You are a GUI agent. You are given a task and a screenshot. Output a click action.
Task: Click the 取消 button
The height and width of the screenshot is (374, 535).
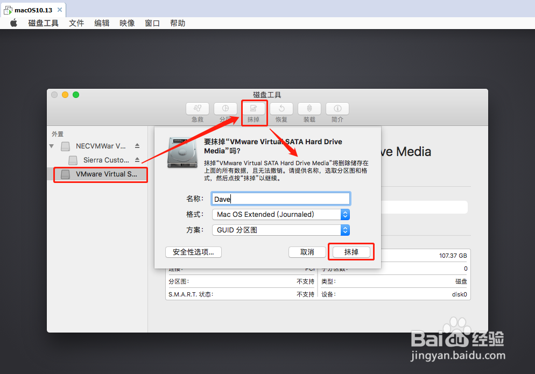tap(307, 252)
